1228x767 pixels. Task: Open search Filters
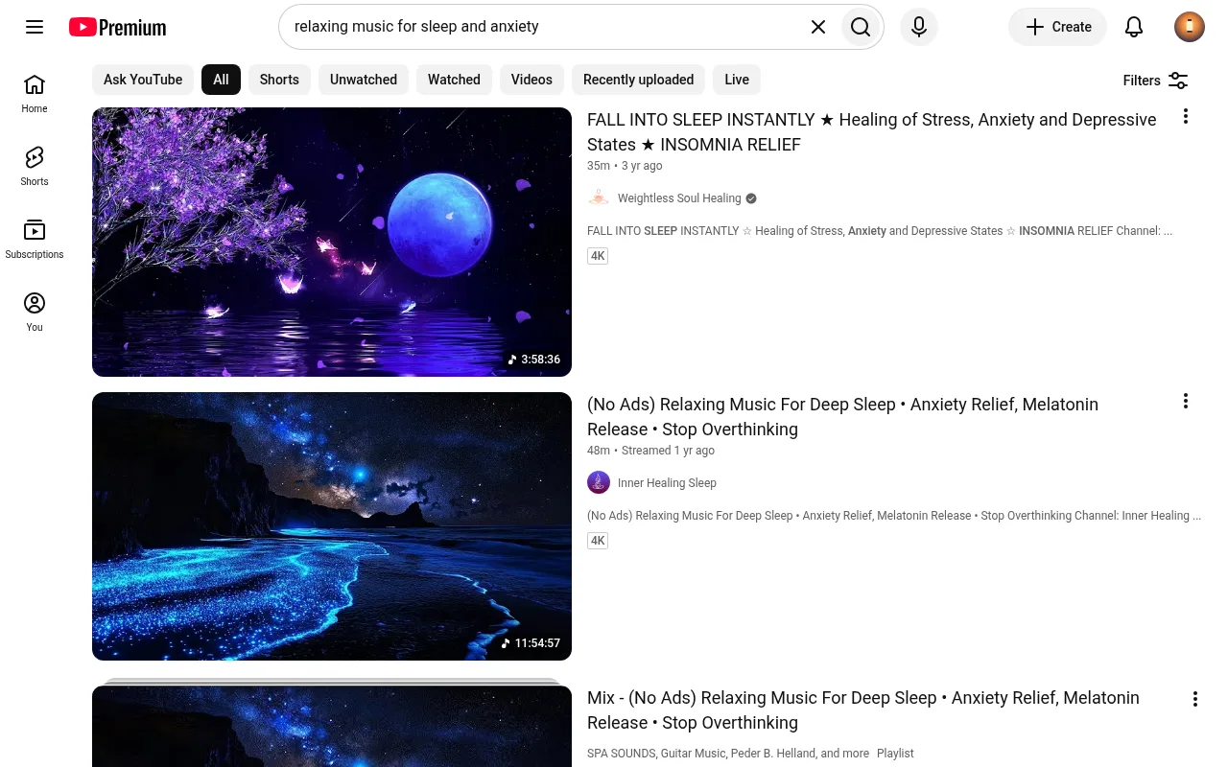[x=1156, y=81]
